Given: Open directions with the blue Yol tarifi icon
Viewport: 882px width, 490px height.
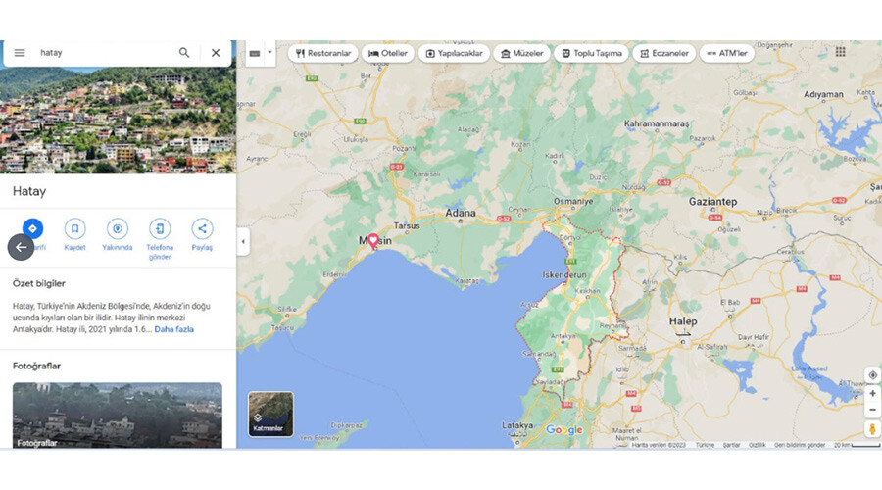Looking at the screenshot, I should tap(32, 229).
